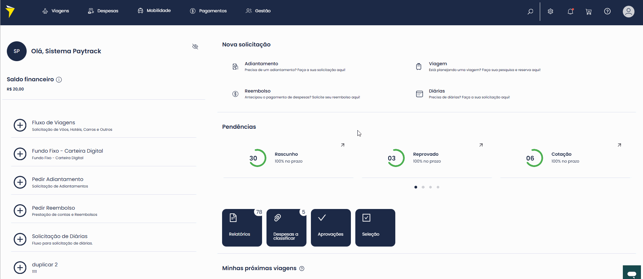The width and height of the screenshot is (643, 279).
Task: Click the R$ 20,00 balance value
Action: point(15,89)
